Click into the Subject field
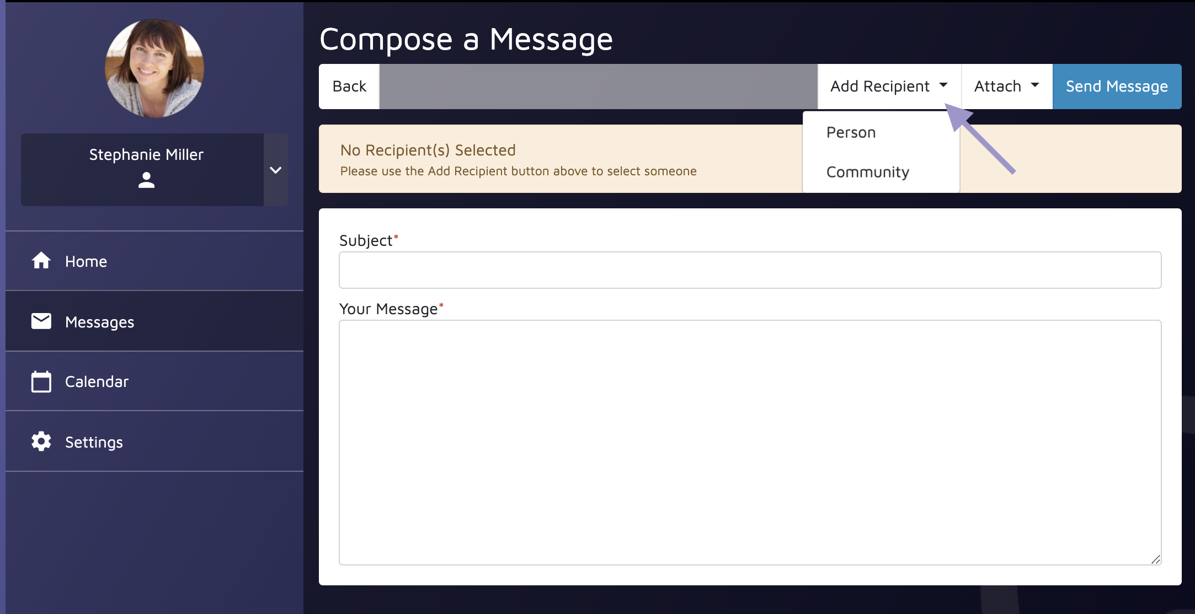This screenshot has width=1195, height=614. (750, 270)
